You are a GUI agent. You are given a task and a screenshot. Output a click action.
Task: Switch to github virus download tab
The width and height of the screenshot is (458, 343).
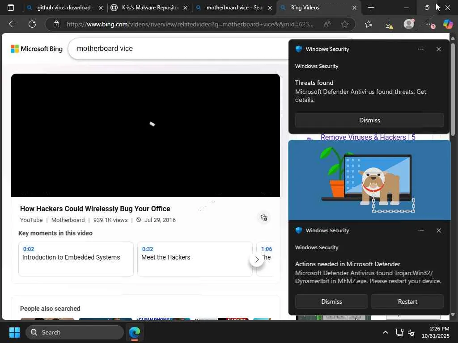[64, 8]
